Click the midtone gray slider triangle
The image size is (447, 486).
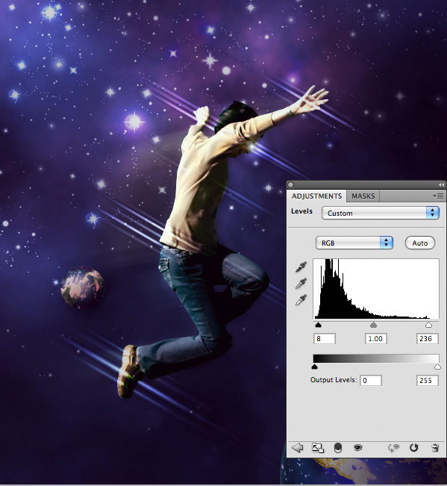(373, 325)
